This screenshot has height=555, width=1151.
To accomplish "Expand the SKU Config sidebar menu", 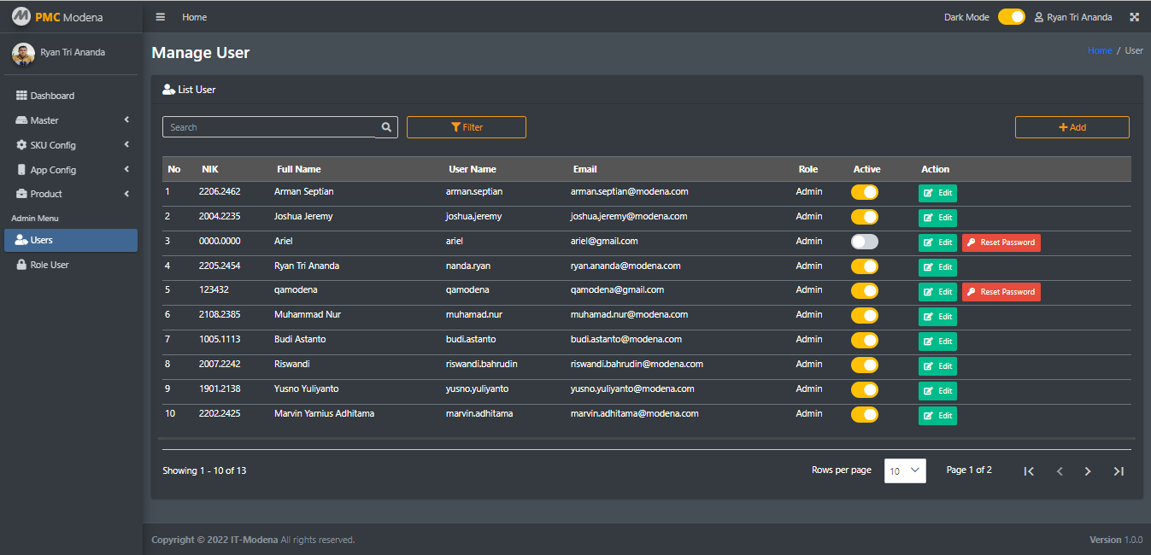I will pos(71,145).
